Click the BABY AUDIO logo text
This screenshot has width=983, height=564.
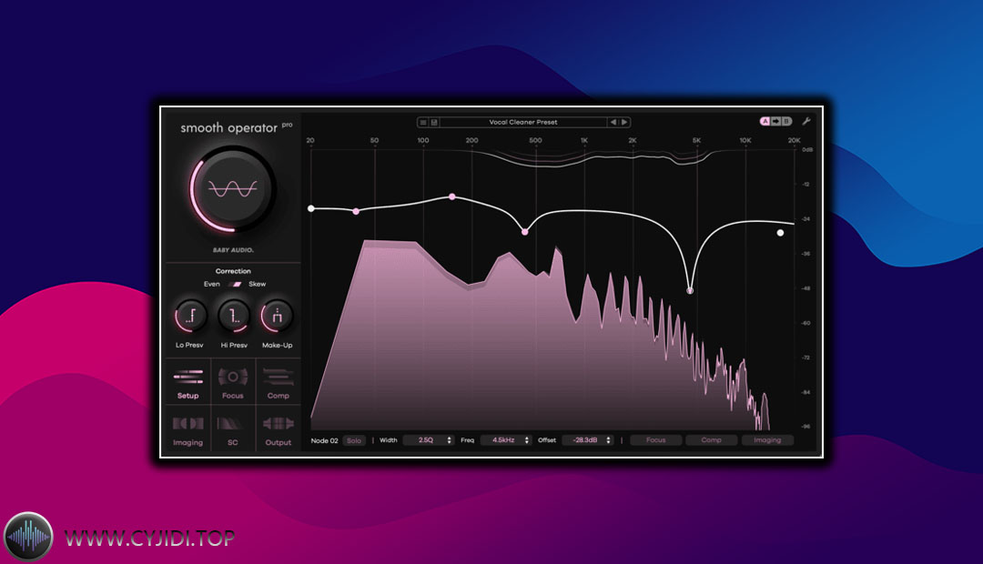(x=233, y=250)
